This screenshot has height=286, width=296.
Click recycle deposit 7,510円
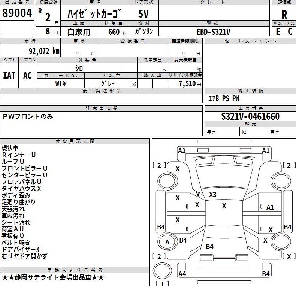click(190, 83)
